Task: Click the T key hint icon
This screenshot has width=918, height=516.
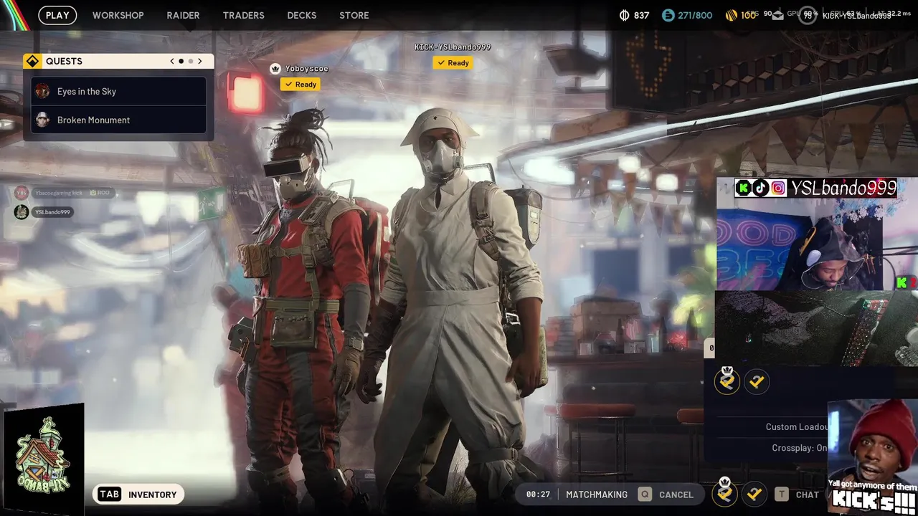Action: coord(780,494)
